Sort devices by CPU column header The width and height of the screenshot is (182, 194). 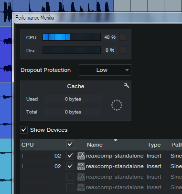point(28,145)
